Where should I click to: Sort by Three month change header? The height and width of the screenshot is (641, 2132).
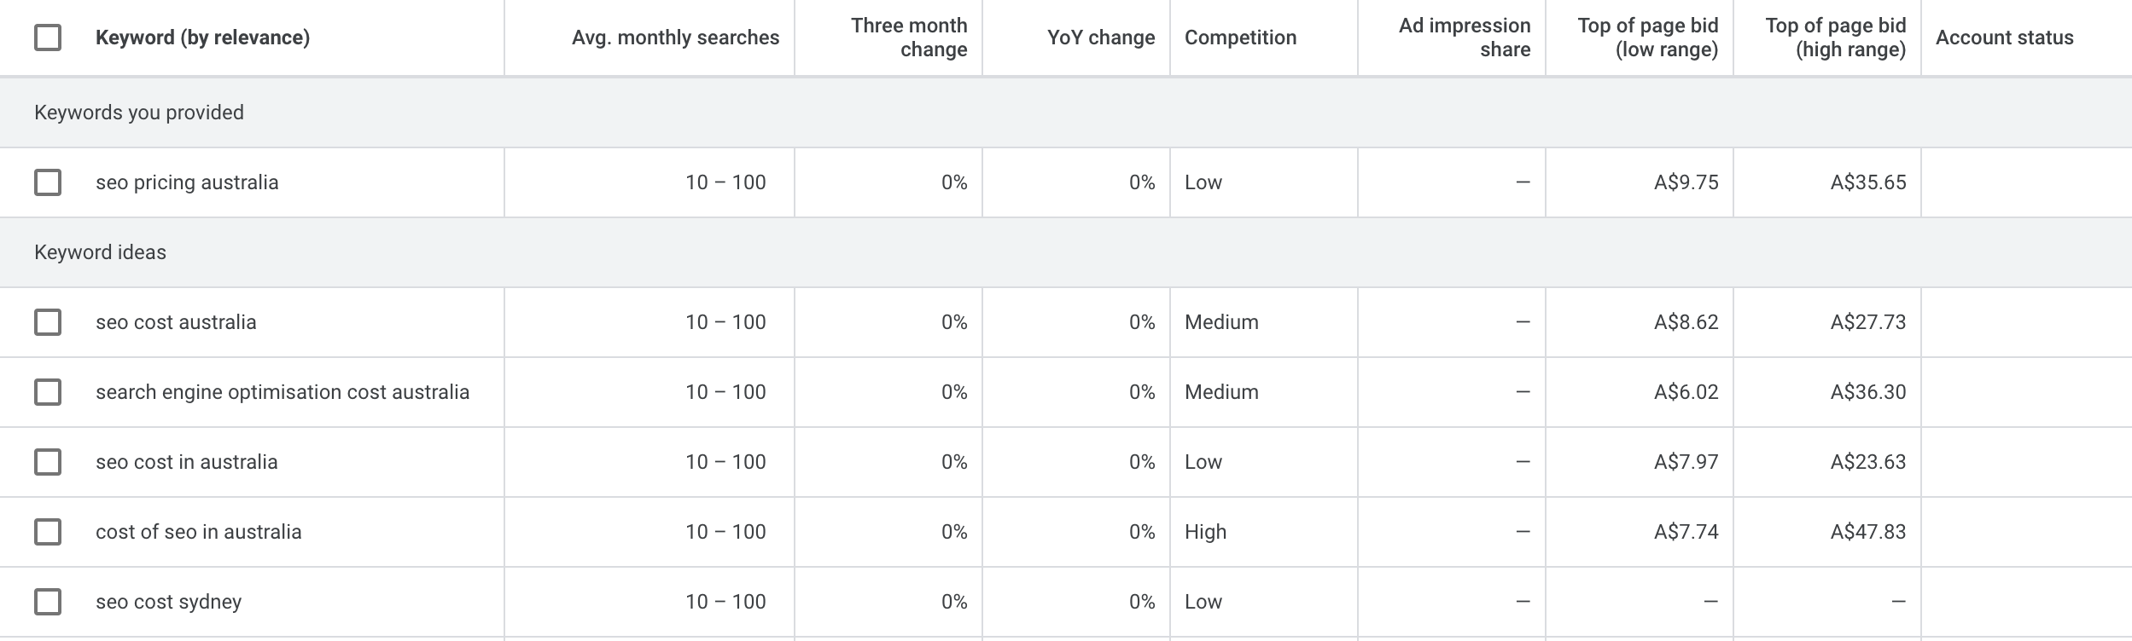pyautogui.click(x=908, y=38)
